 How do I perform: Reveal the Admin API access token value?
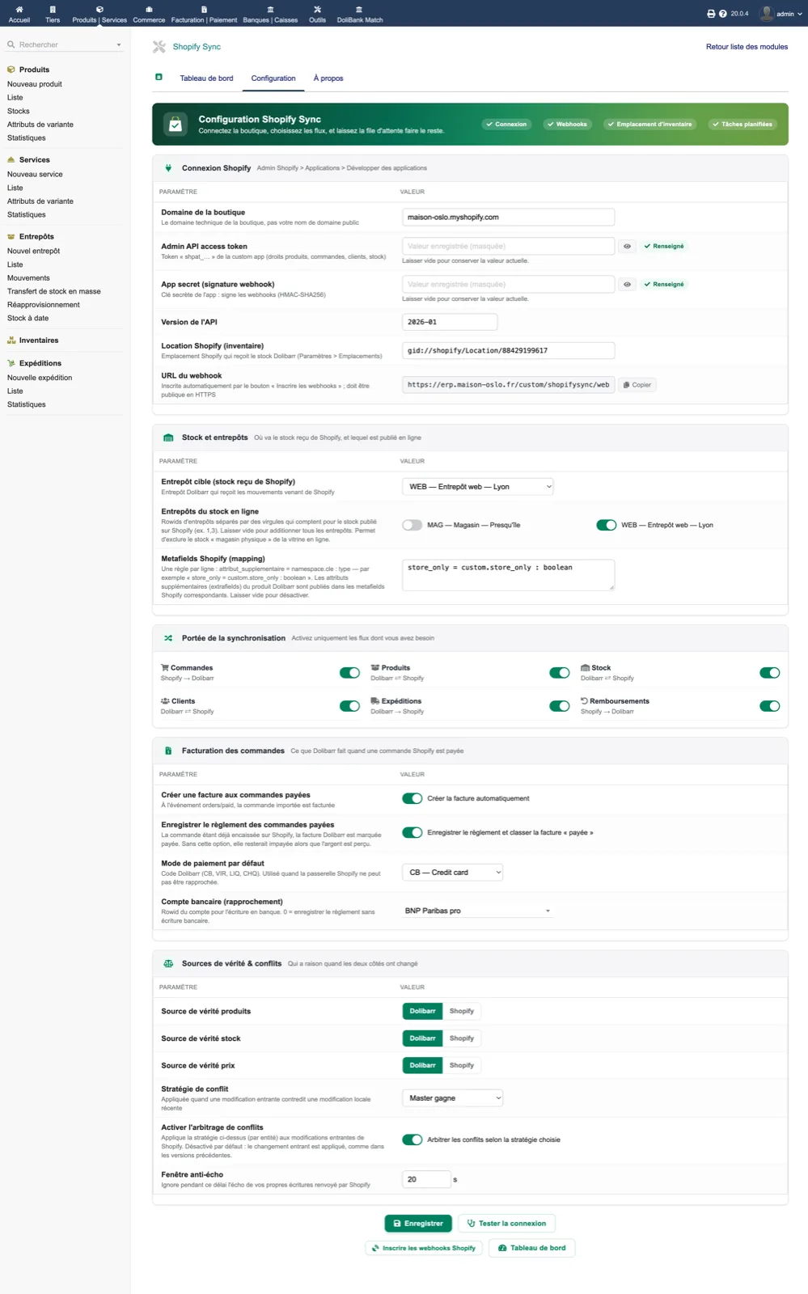tap(627, 246)
